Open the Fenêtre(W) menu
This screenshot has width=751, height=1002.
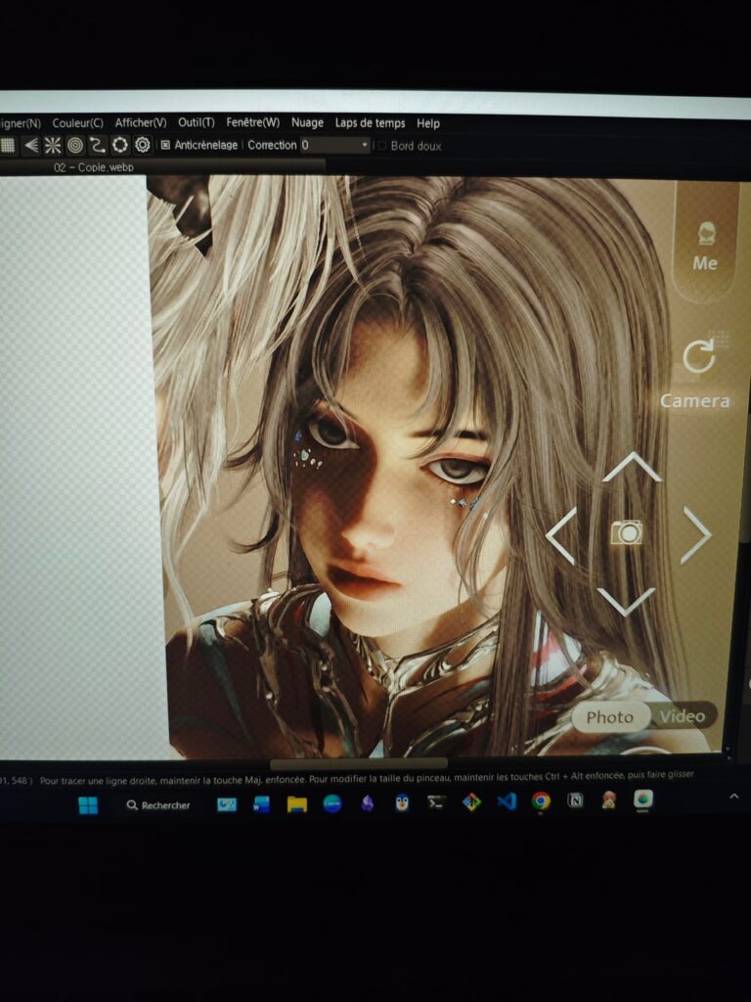point(253,122)
